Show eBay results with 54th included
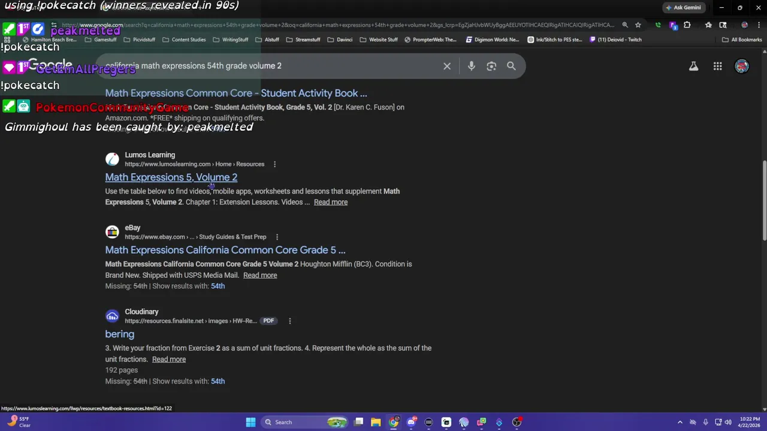This screenshot has height=431, width=767. [218, 286]
